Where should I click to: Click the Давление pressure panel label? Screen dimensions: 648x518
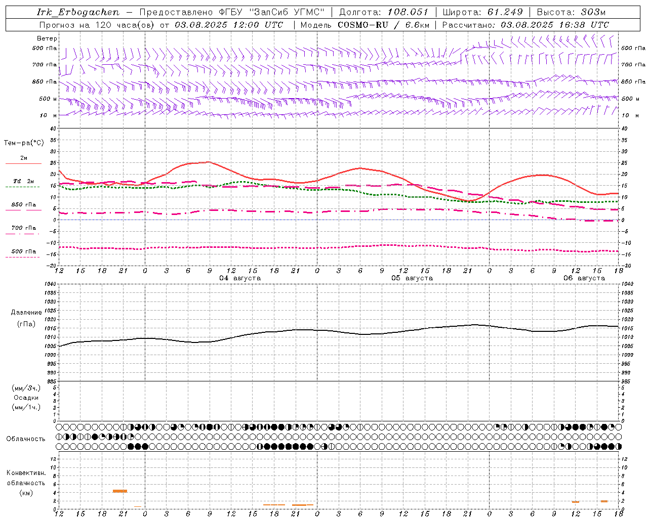click(x=26, y=313)
